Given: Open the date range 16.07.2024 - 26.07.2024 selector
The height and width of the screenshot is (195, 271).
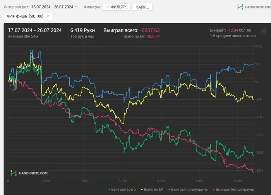Looking at the screenshot, I should [53, 7].
